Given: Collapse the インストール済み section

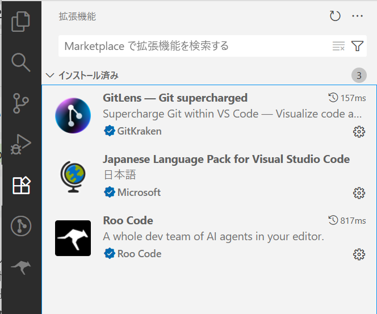Looking at the screenshot, I should (50, 76).
